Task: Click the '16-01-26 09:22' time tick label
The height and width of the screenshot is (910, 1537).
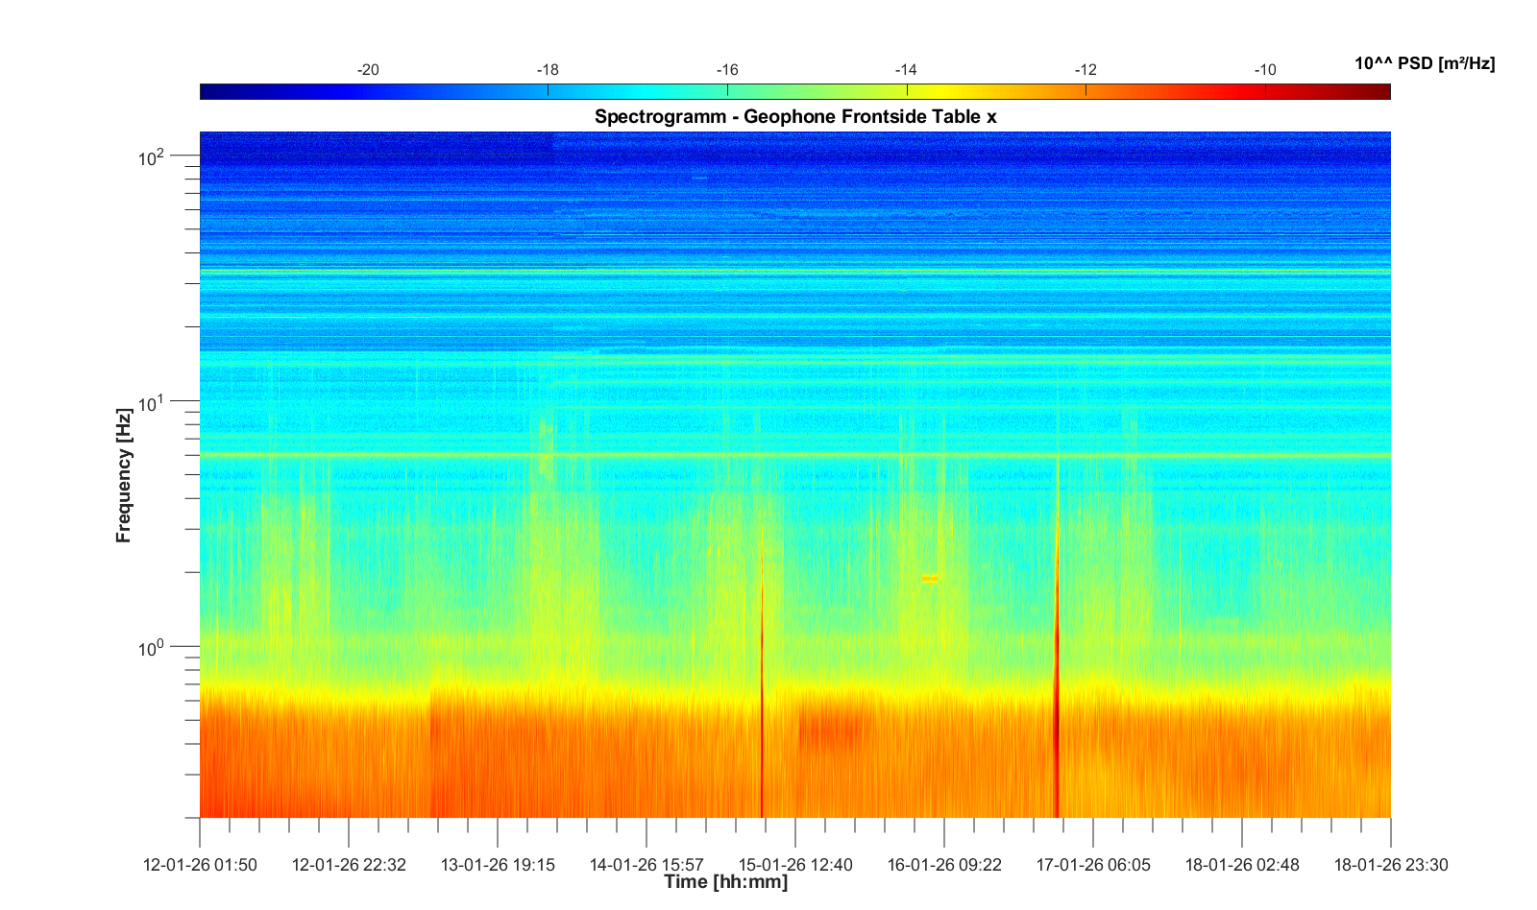Action: pyautogui.click(x=944, y=865)
